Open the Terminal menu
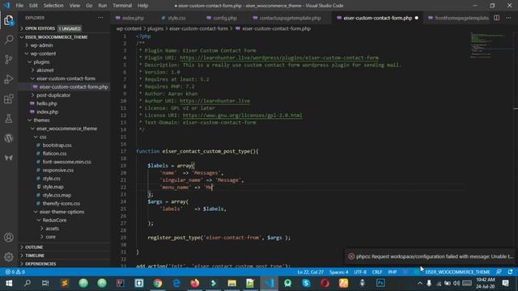The width and height of the screenshot is (518, 291). (122, 6)
